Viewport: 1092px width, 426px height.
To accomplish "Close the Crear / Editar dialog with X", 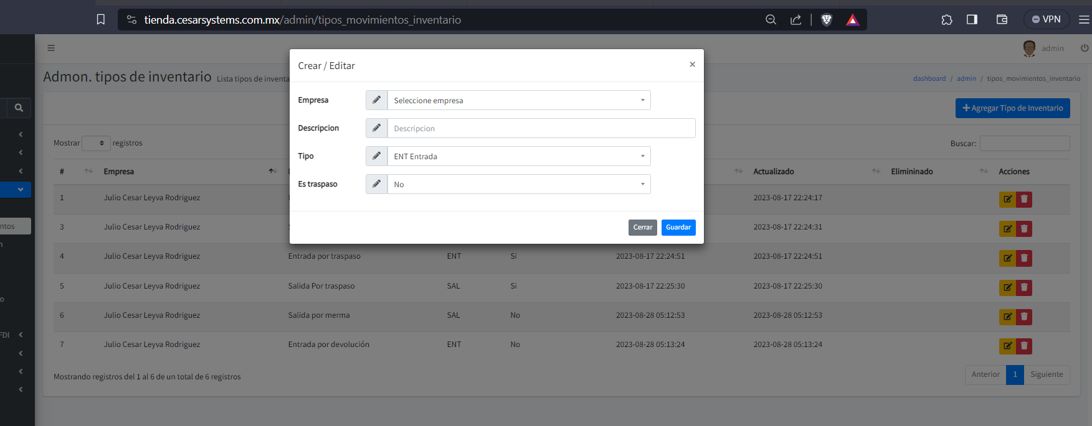I will (692, 65).
